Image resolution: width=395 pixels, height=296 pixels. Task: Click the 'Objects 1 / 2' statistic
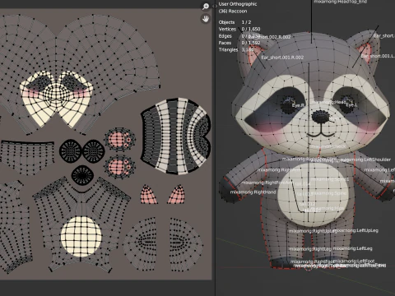[235, 22]
